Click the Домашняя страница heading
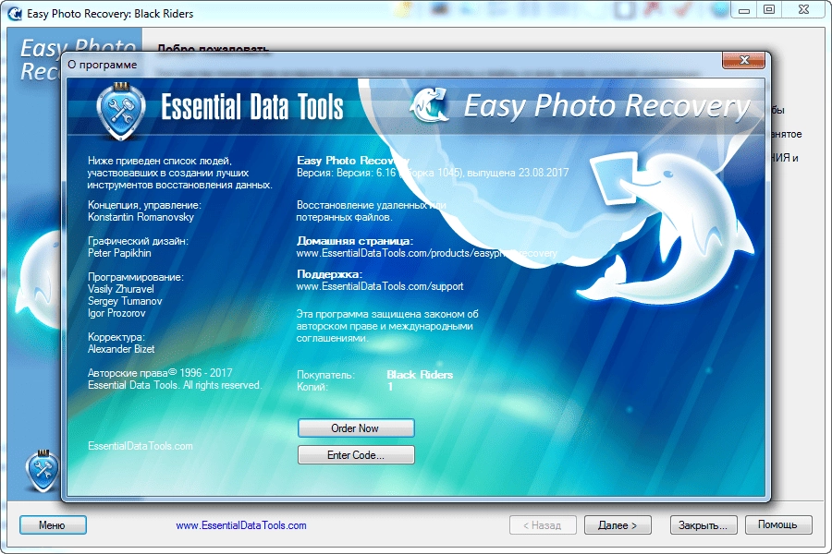The image size is (832, 554). pyautogui.click(x=355, y=241)
